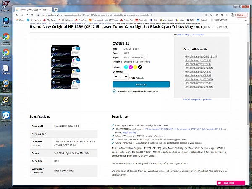Open the Edm Sun bookmark

[x=81, y=20]
